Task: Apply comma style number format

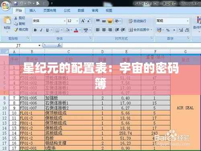Action: pos(174,30)
